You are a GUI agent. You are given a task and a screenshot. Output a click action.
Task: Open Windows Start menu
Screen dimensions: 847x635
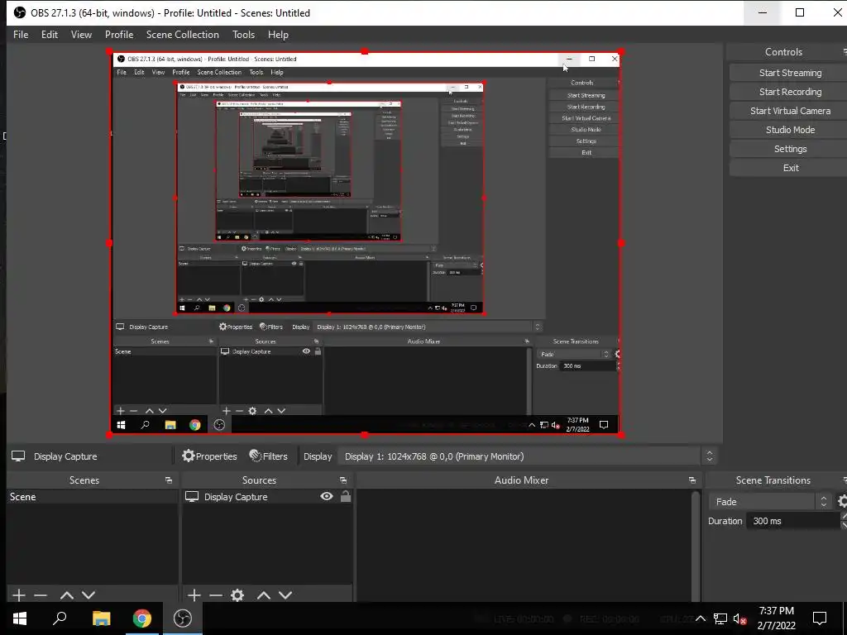20,618
